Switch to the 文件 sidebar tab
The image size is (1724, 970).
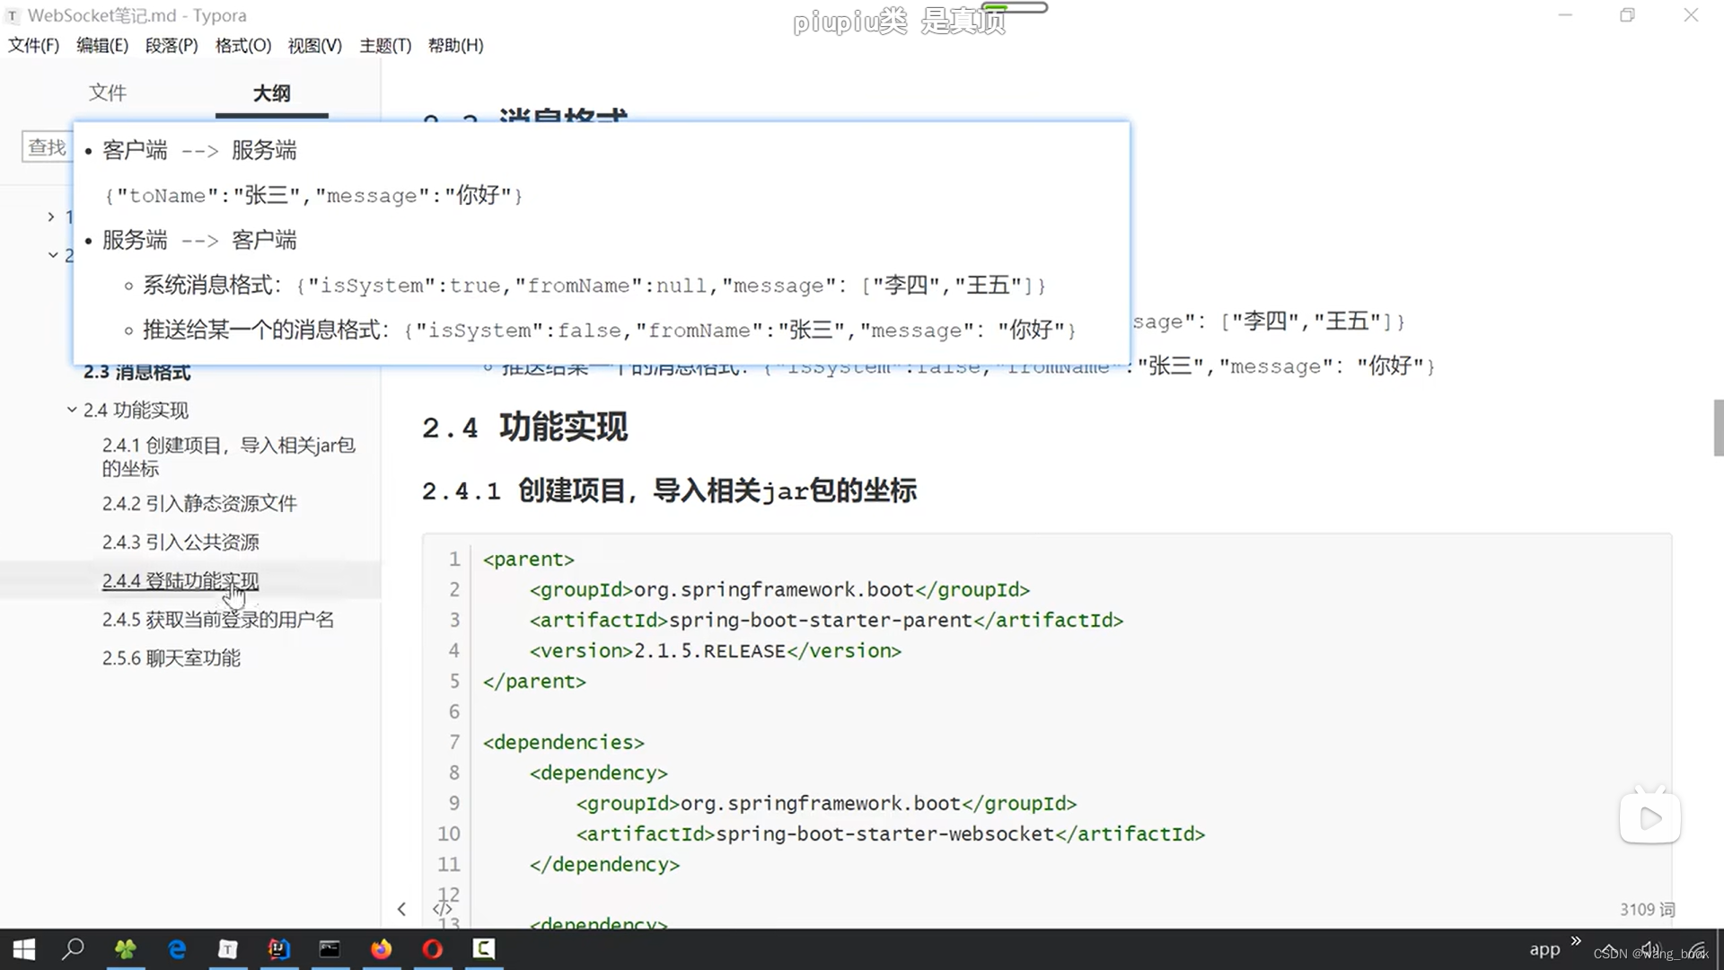pyautogui.click(x=107, y=93)
